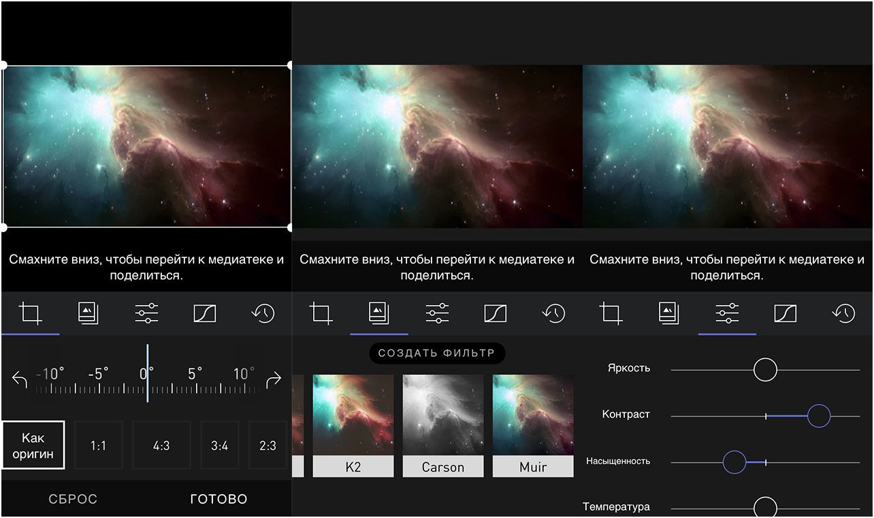Tap the Crop icon in the rightmost panel
Image resolution: width=874 pixels, height=518 pixels.
612,314
